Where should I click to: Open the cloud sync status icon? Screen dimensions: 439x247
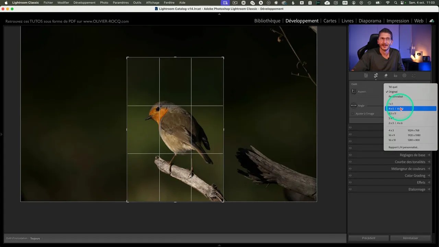coord(432,21)
